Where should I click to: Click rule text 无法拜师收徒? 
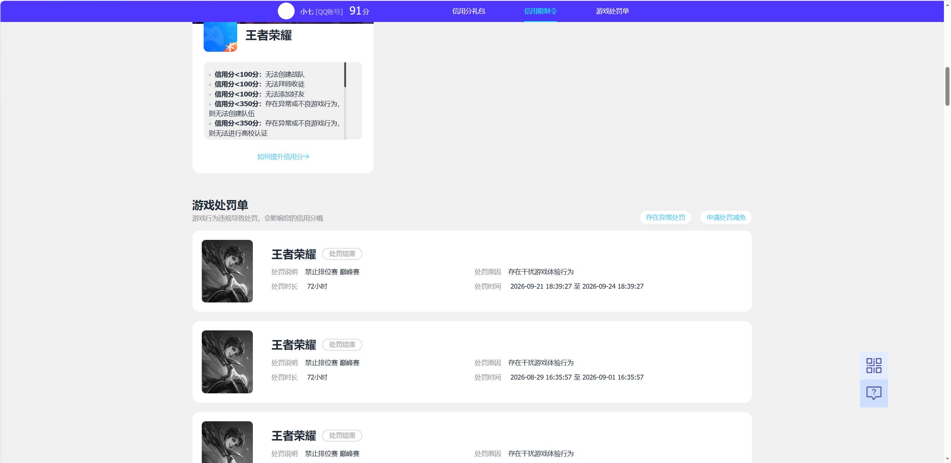coord(285,84)
